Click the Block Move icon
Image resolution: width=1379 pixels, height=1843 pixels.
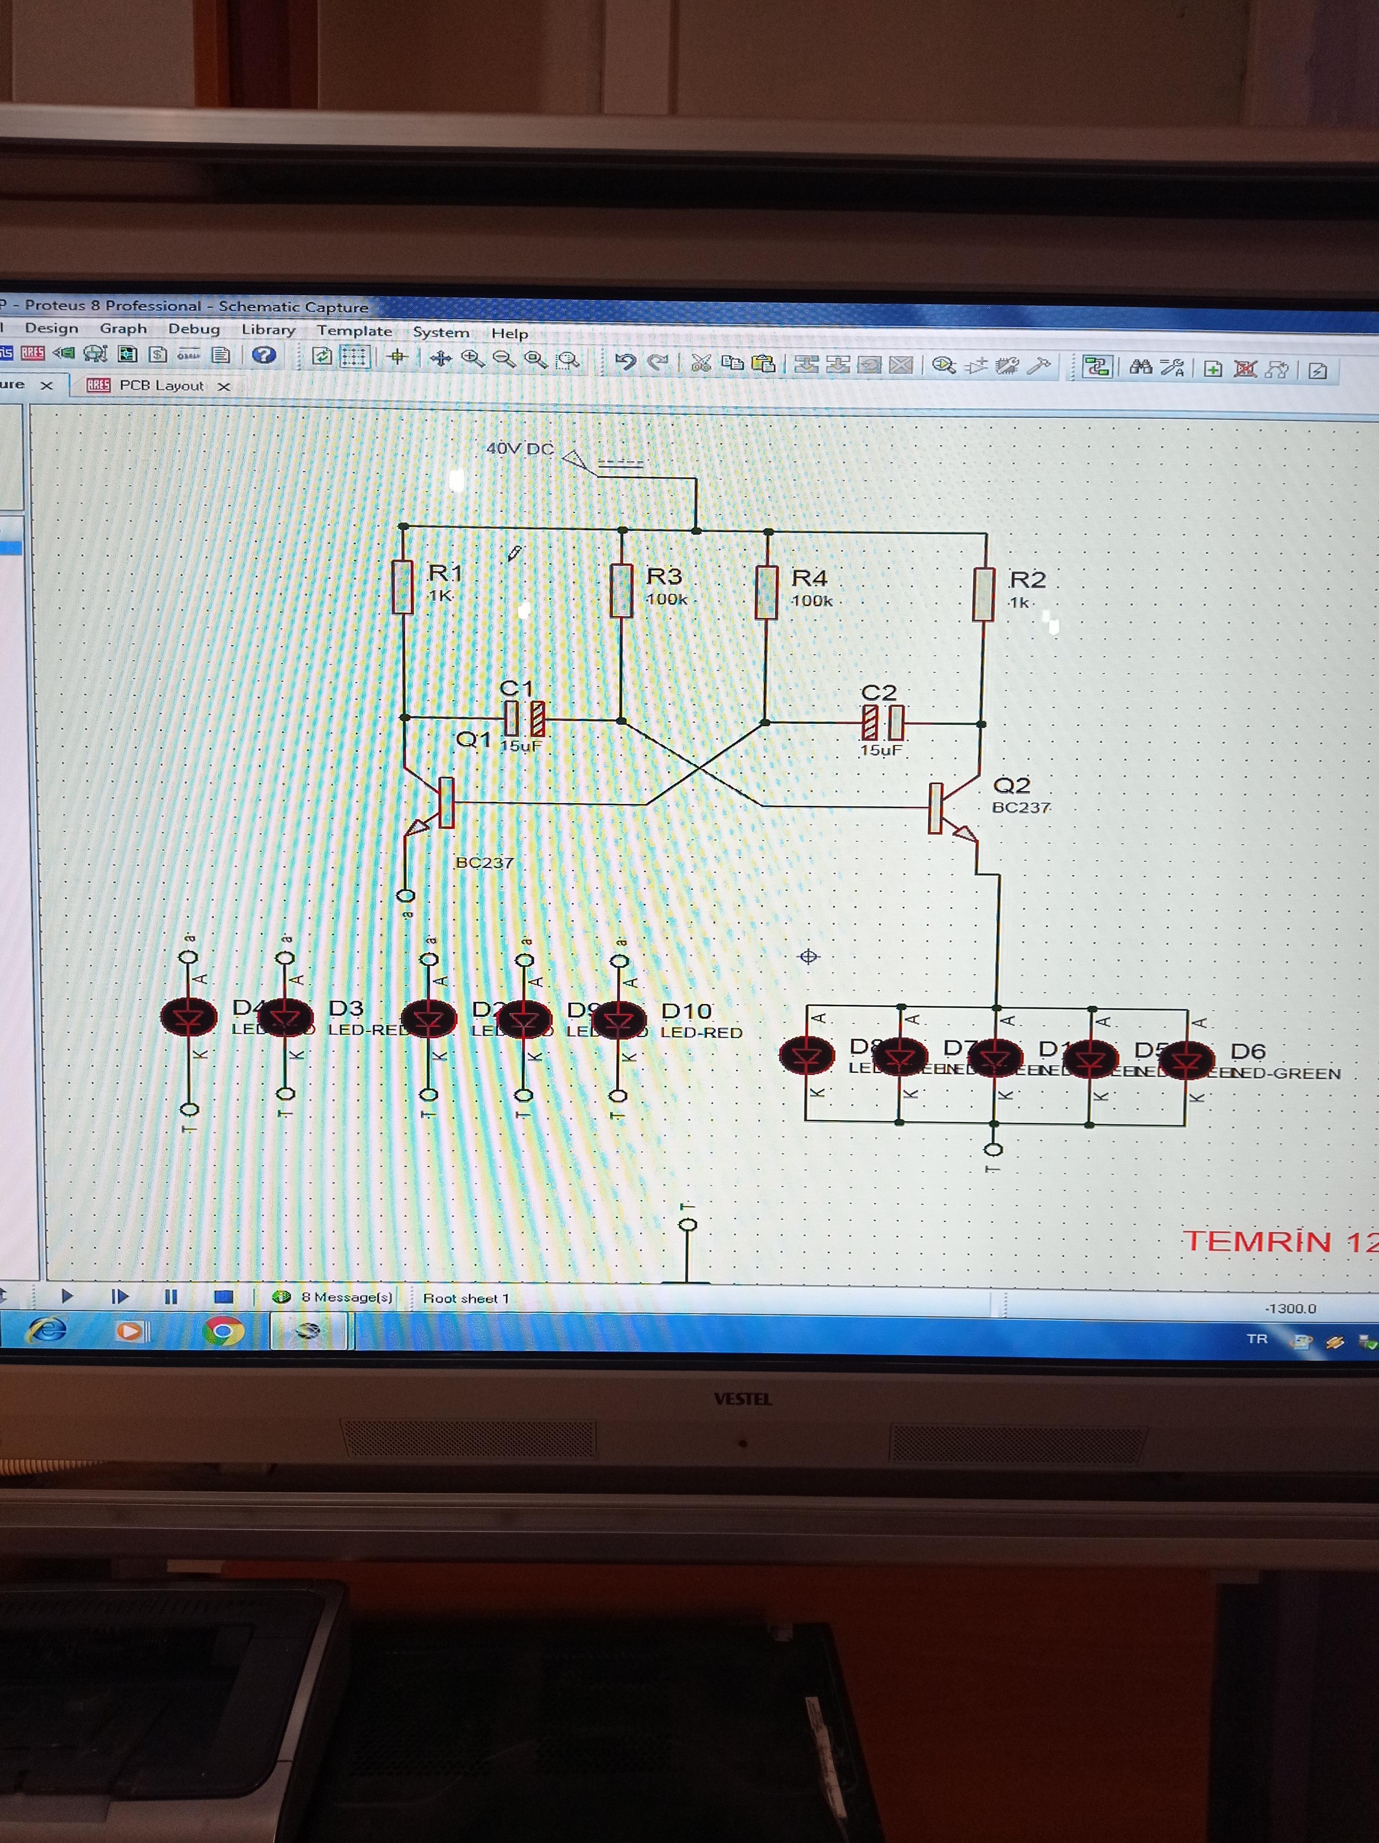(x=837, y=365)
